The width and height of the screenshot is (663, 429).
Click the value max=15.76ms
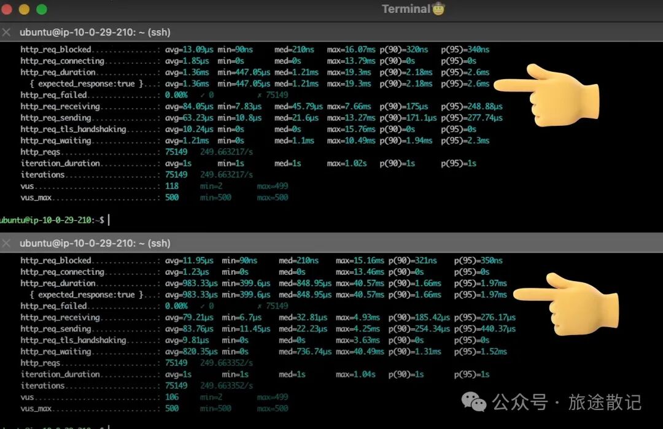(x=351, y=129)
